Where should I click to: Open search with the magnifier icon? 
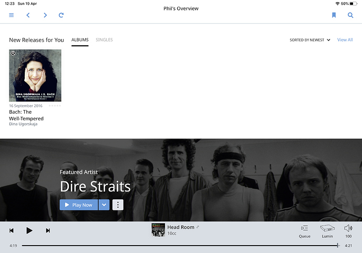click(350, 15)
